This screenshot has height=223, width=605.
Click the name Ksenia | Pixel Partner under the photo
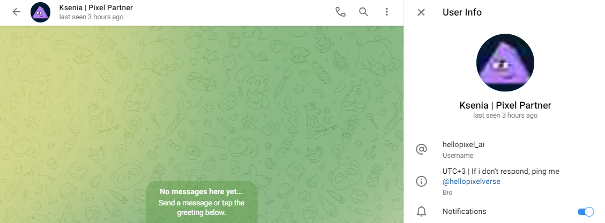505,105
